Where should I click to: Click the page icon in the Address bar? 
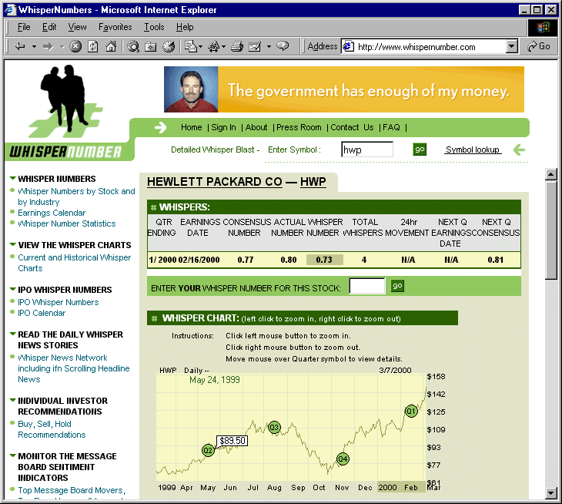(348, 46)
